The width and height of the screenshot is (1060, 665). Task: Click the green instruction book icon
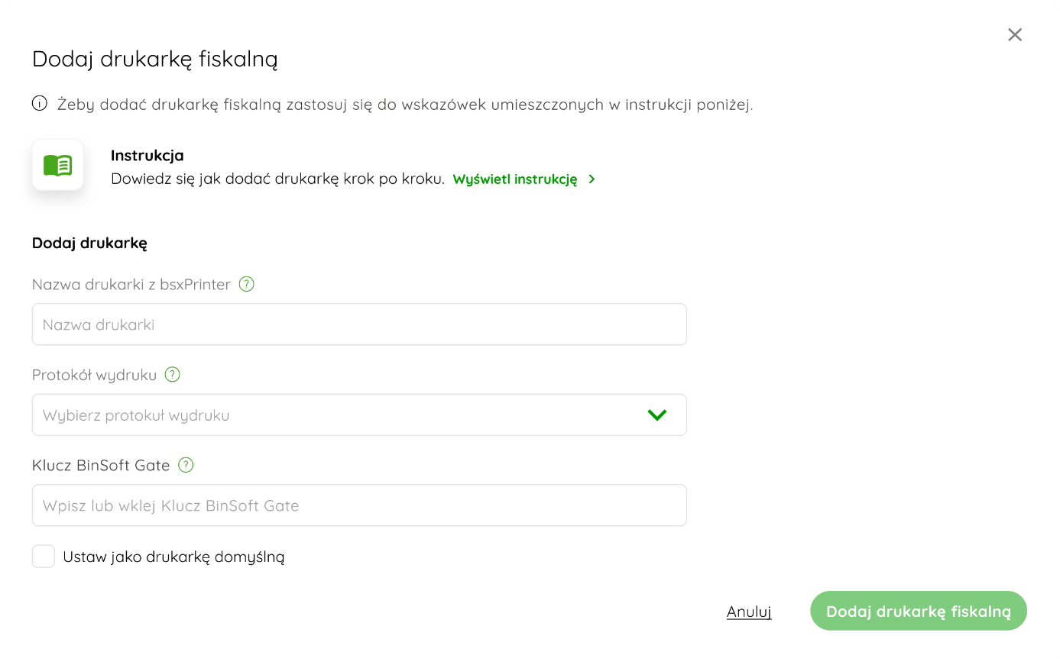point(58,165)
